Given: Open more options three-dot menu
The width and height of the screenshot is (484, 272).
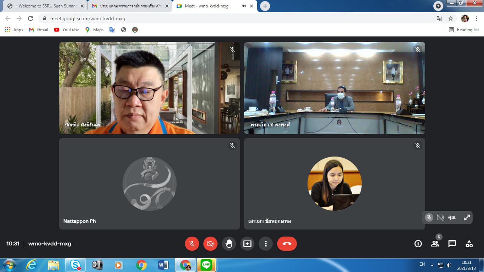Looking at the screenshot, I should click(x=266, y=244).
